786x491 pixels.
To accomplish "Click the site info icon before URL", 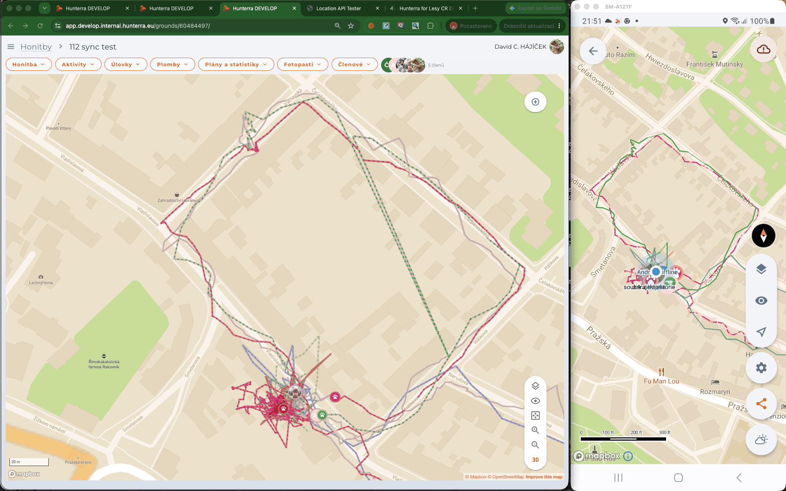I will pos(58,26).
